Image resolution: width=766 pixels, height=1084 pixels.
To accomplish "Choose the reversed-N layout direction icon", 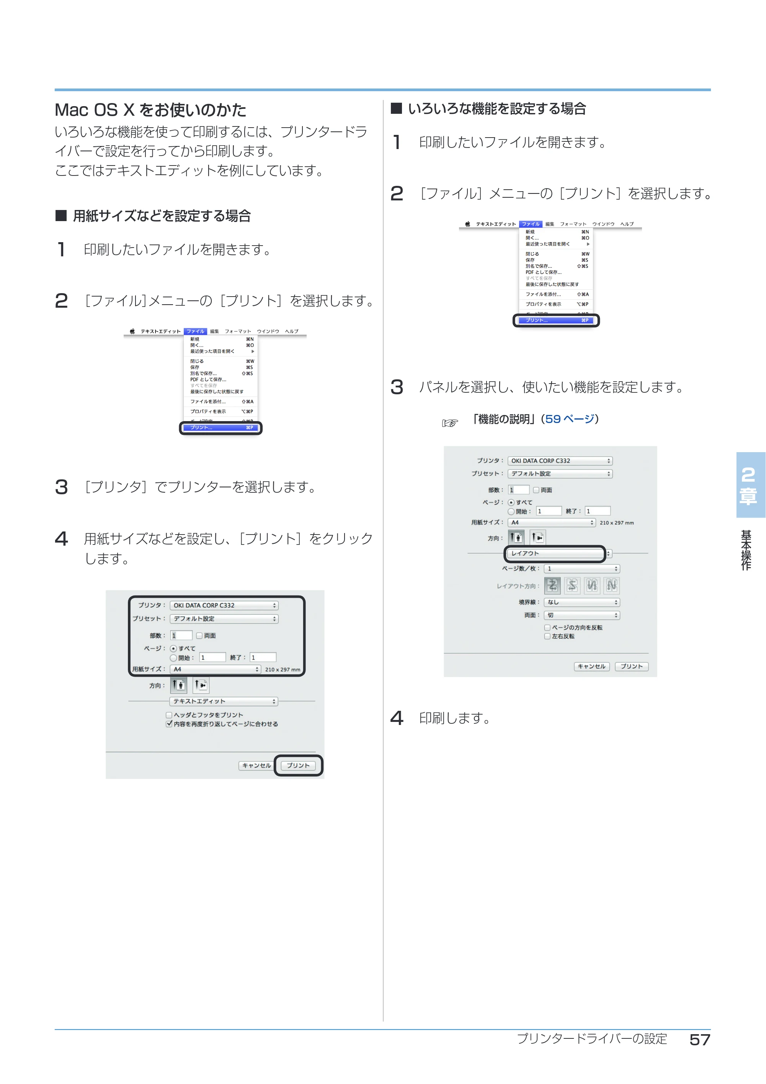I will 592,586.
